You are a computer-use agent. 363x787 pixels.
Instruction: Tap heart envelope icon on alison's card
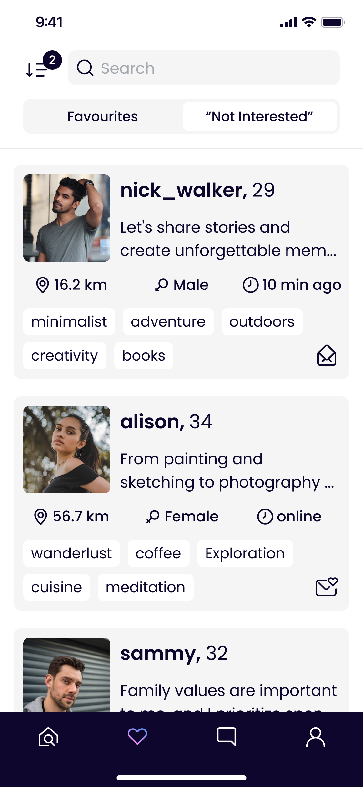pos(327,587)
